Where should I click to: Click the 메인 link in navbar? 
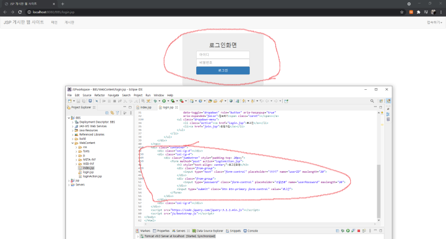pyautogui.click(x=54, y=22)
